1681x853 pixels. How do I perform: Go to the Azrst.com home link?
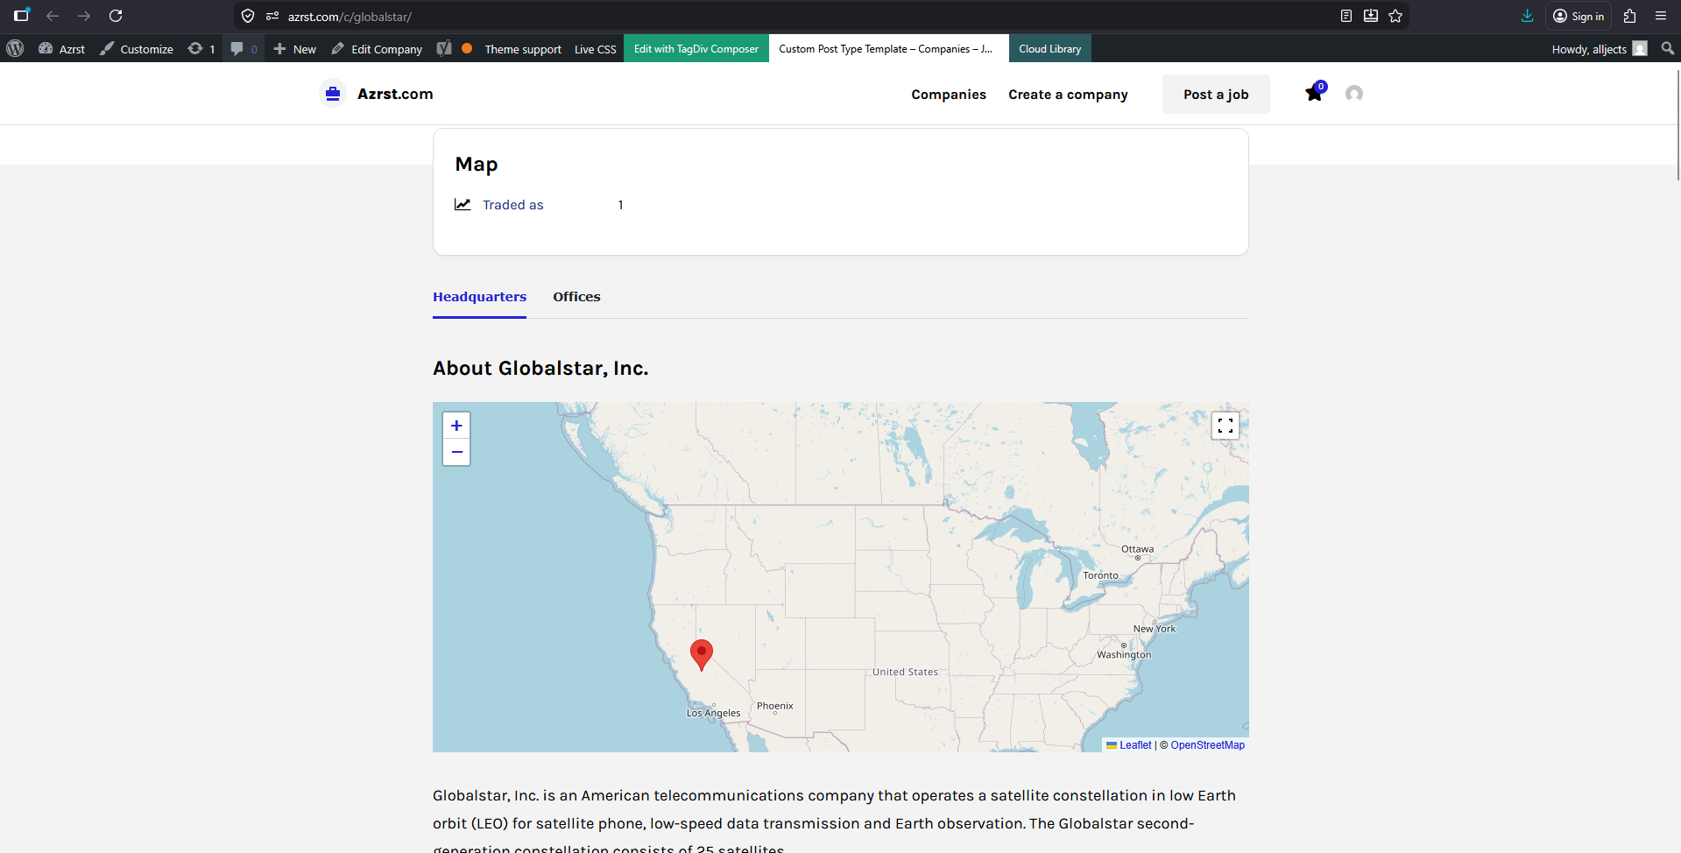pos(395,94)
